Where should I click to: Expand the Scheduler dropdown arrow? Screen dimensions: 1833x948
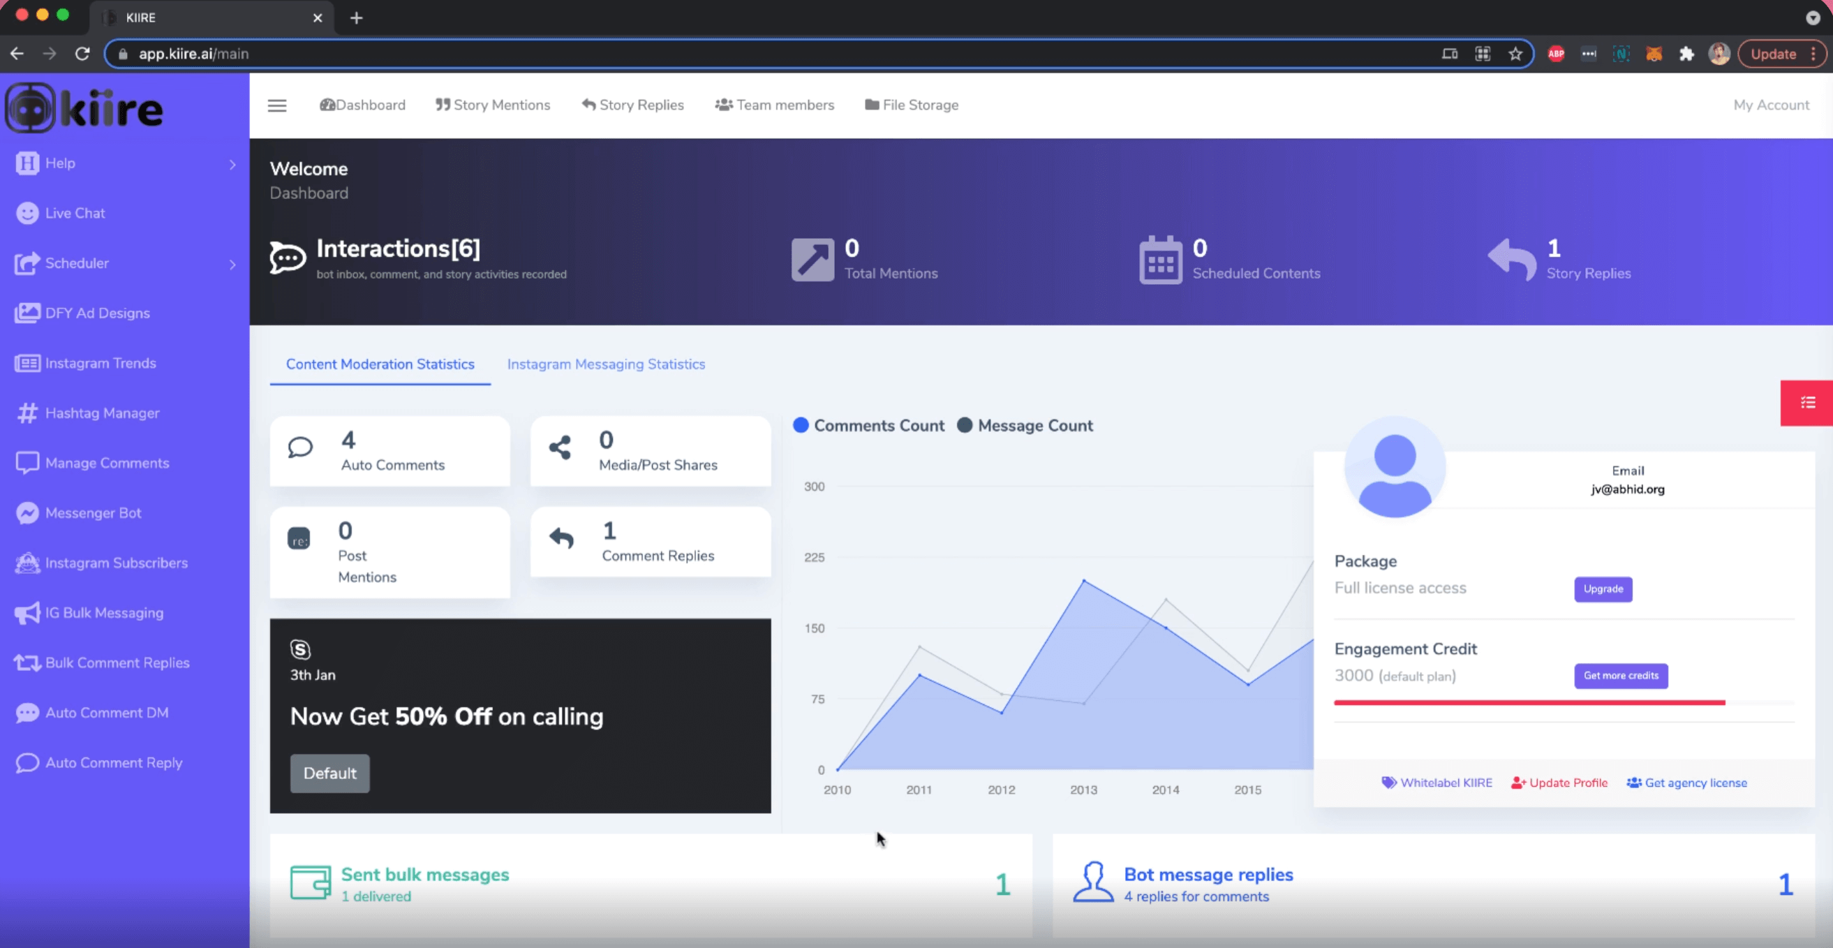pyautogui.click(x=232, y=264)
